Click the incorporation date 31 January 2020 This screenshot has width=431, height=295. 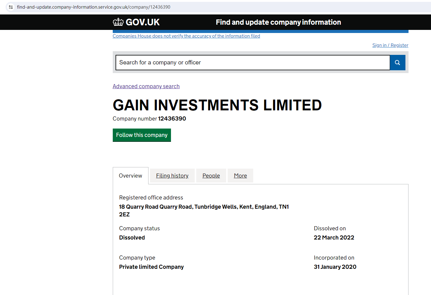pos(335,267)
